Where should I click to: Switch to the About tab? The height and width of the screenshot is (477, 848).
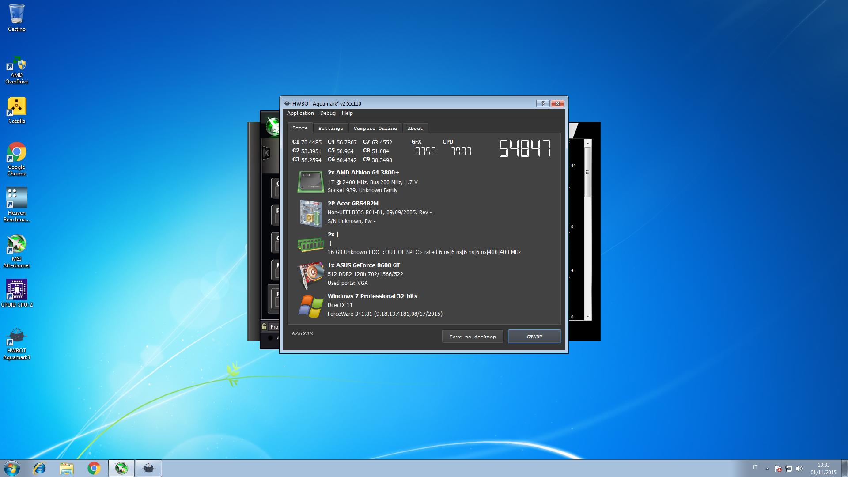coord(415,128)
